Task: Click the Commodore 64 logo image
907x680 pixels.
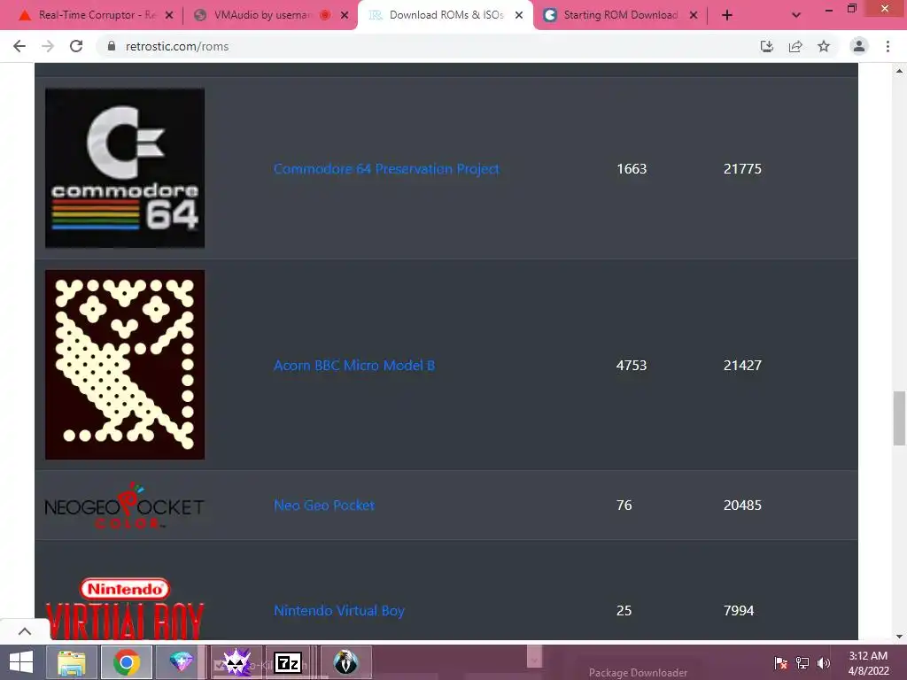Action: coord(125,168)
